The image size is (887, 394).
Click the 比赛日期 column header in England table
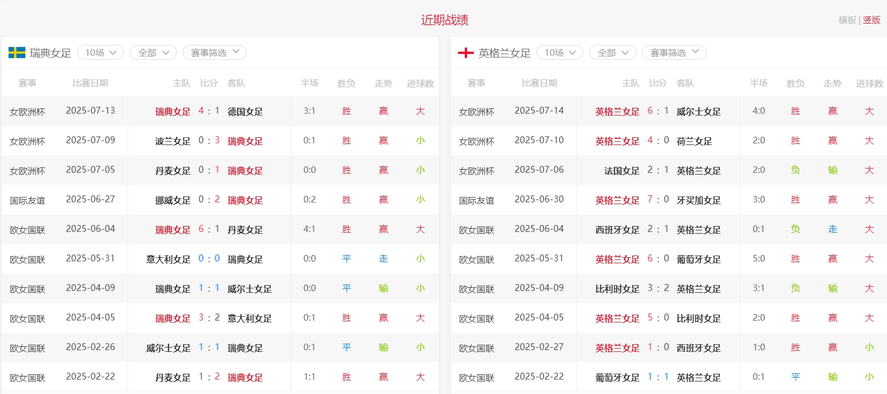coord(539,83)
